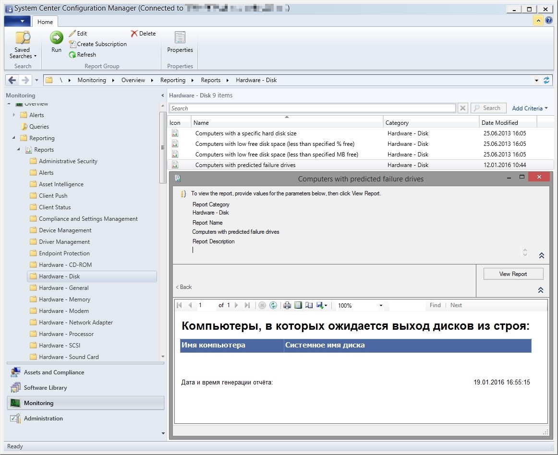Open page setup in report viewer

[309, 305]
